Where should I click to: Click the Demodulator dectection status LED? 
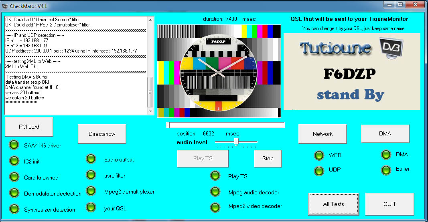pyautogui.click(x=14, y=193)
